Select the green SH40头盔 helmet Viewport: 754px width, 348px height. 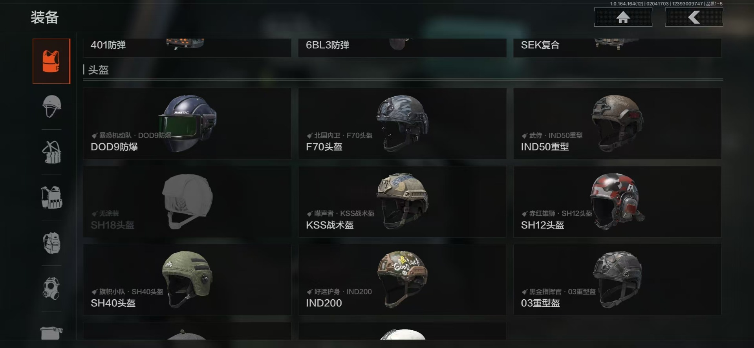[x=187, y=280]
